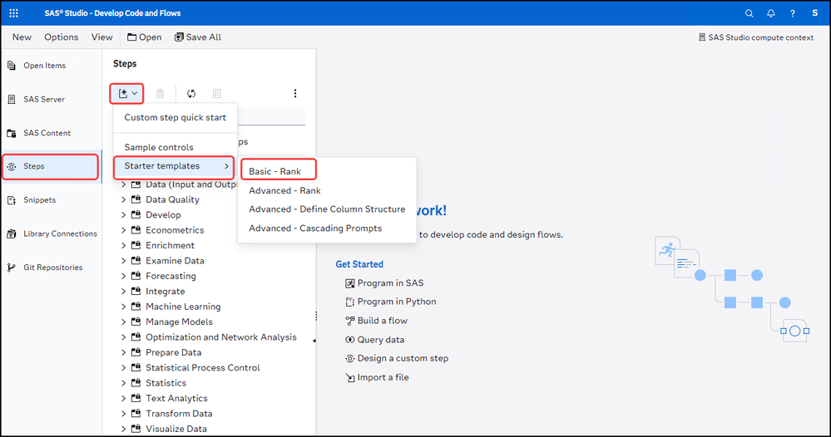Expand the Examine Data folder

[123, 261]
